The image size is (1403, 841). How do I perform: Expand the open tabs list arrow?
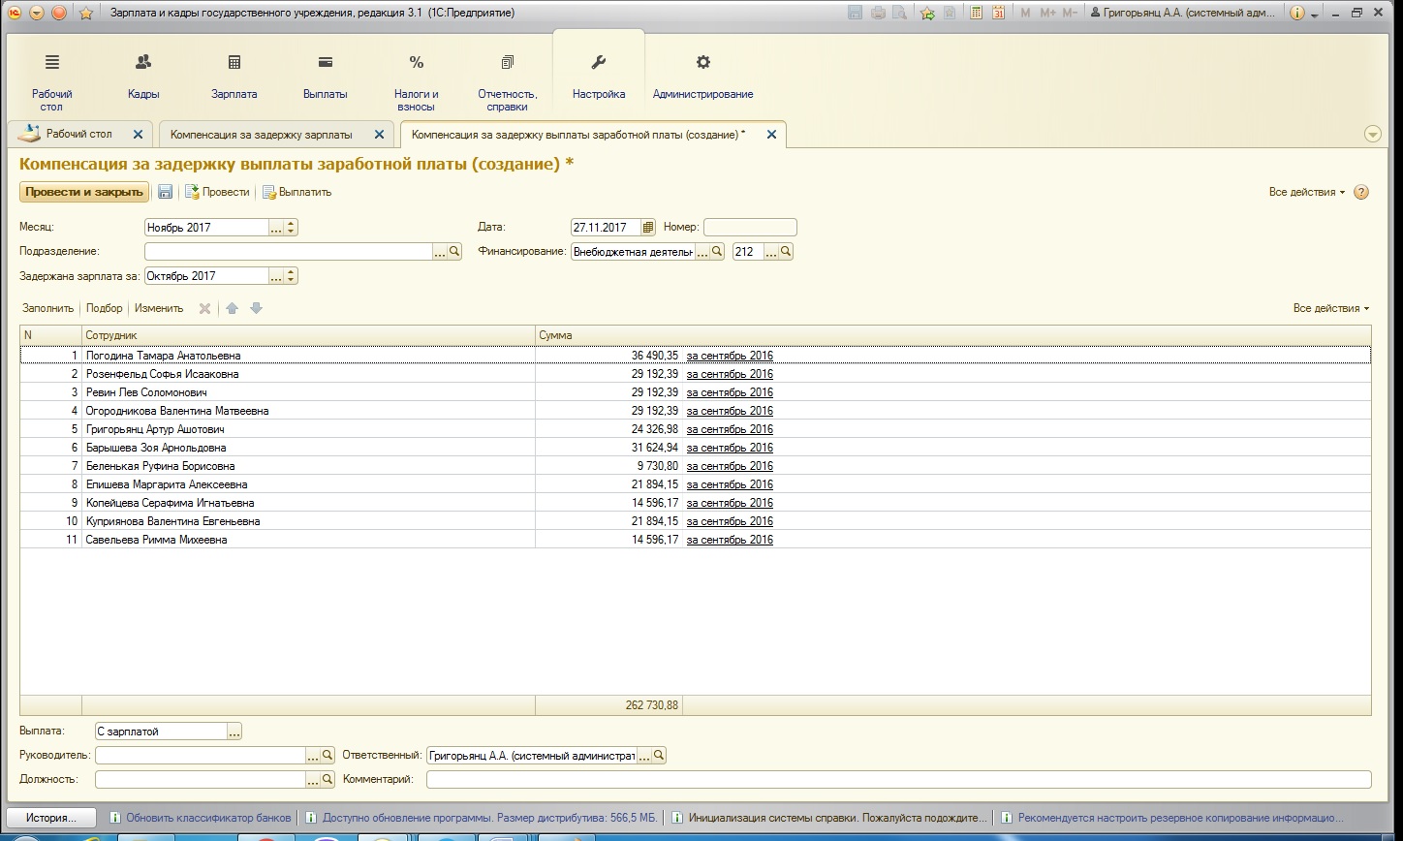tap(1372, 135)
